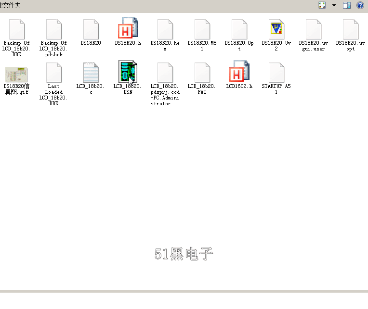Image resolution: width=368 pixels, height=309 pixels.
Task: Select the DS18B20.Opt file icon
Action: 239,29
